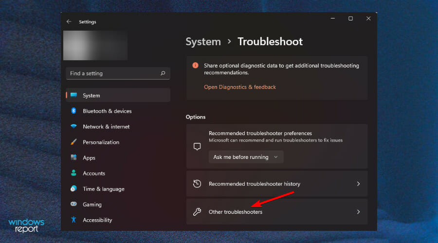The width and height of the screenshot is (438, 243).
Task: Open Diagnostics & feedback link
Action: (x=239, y=87)
